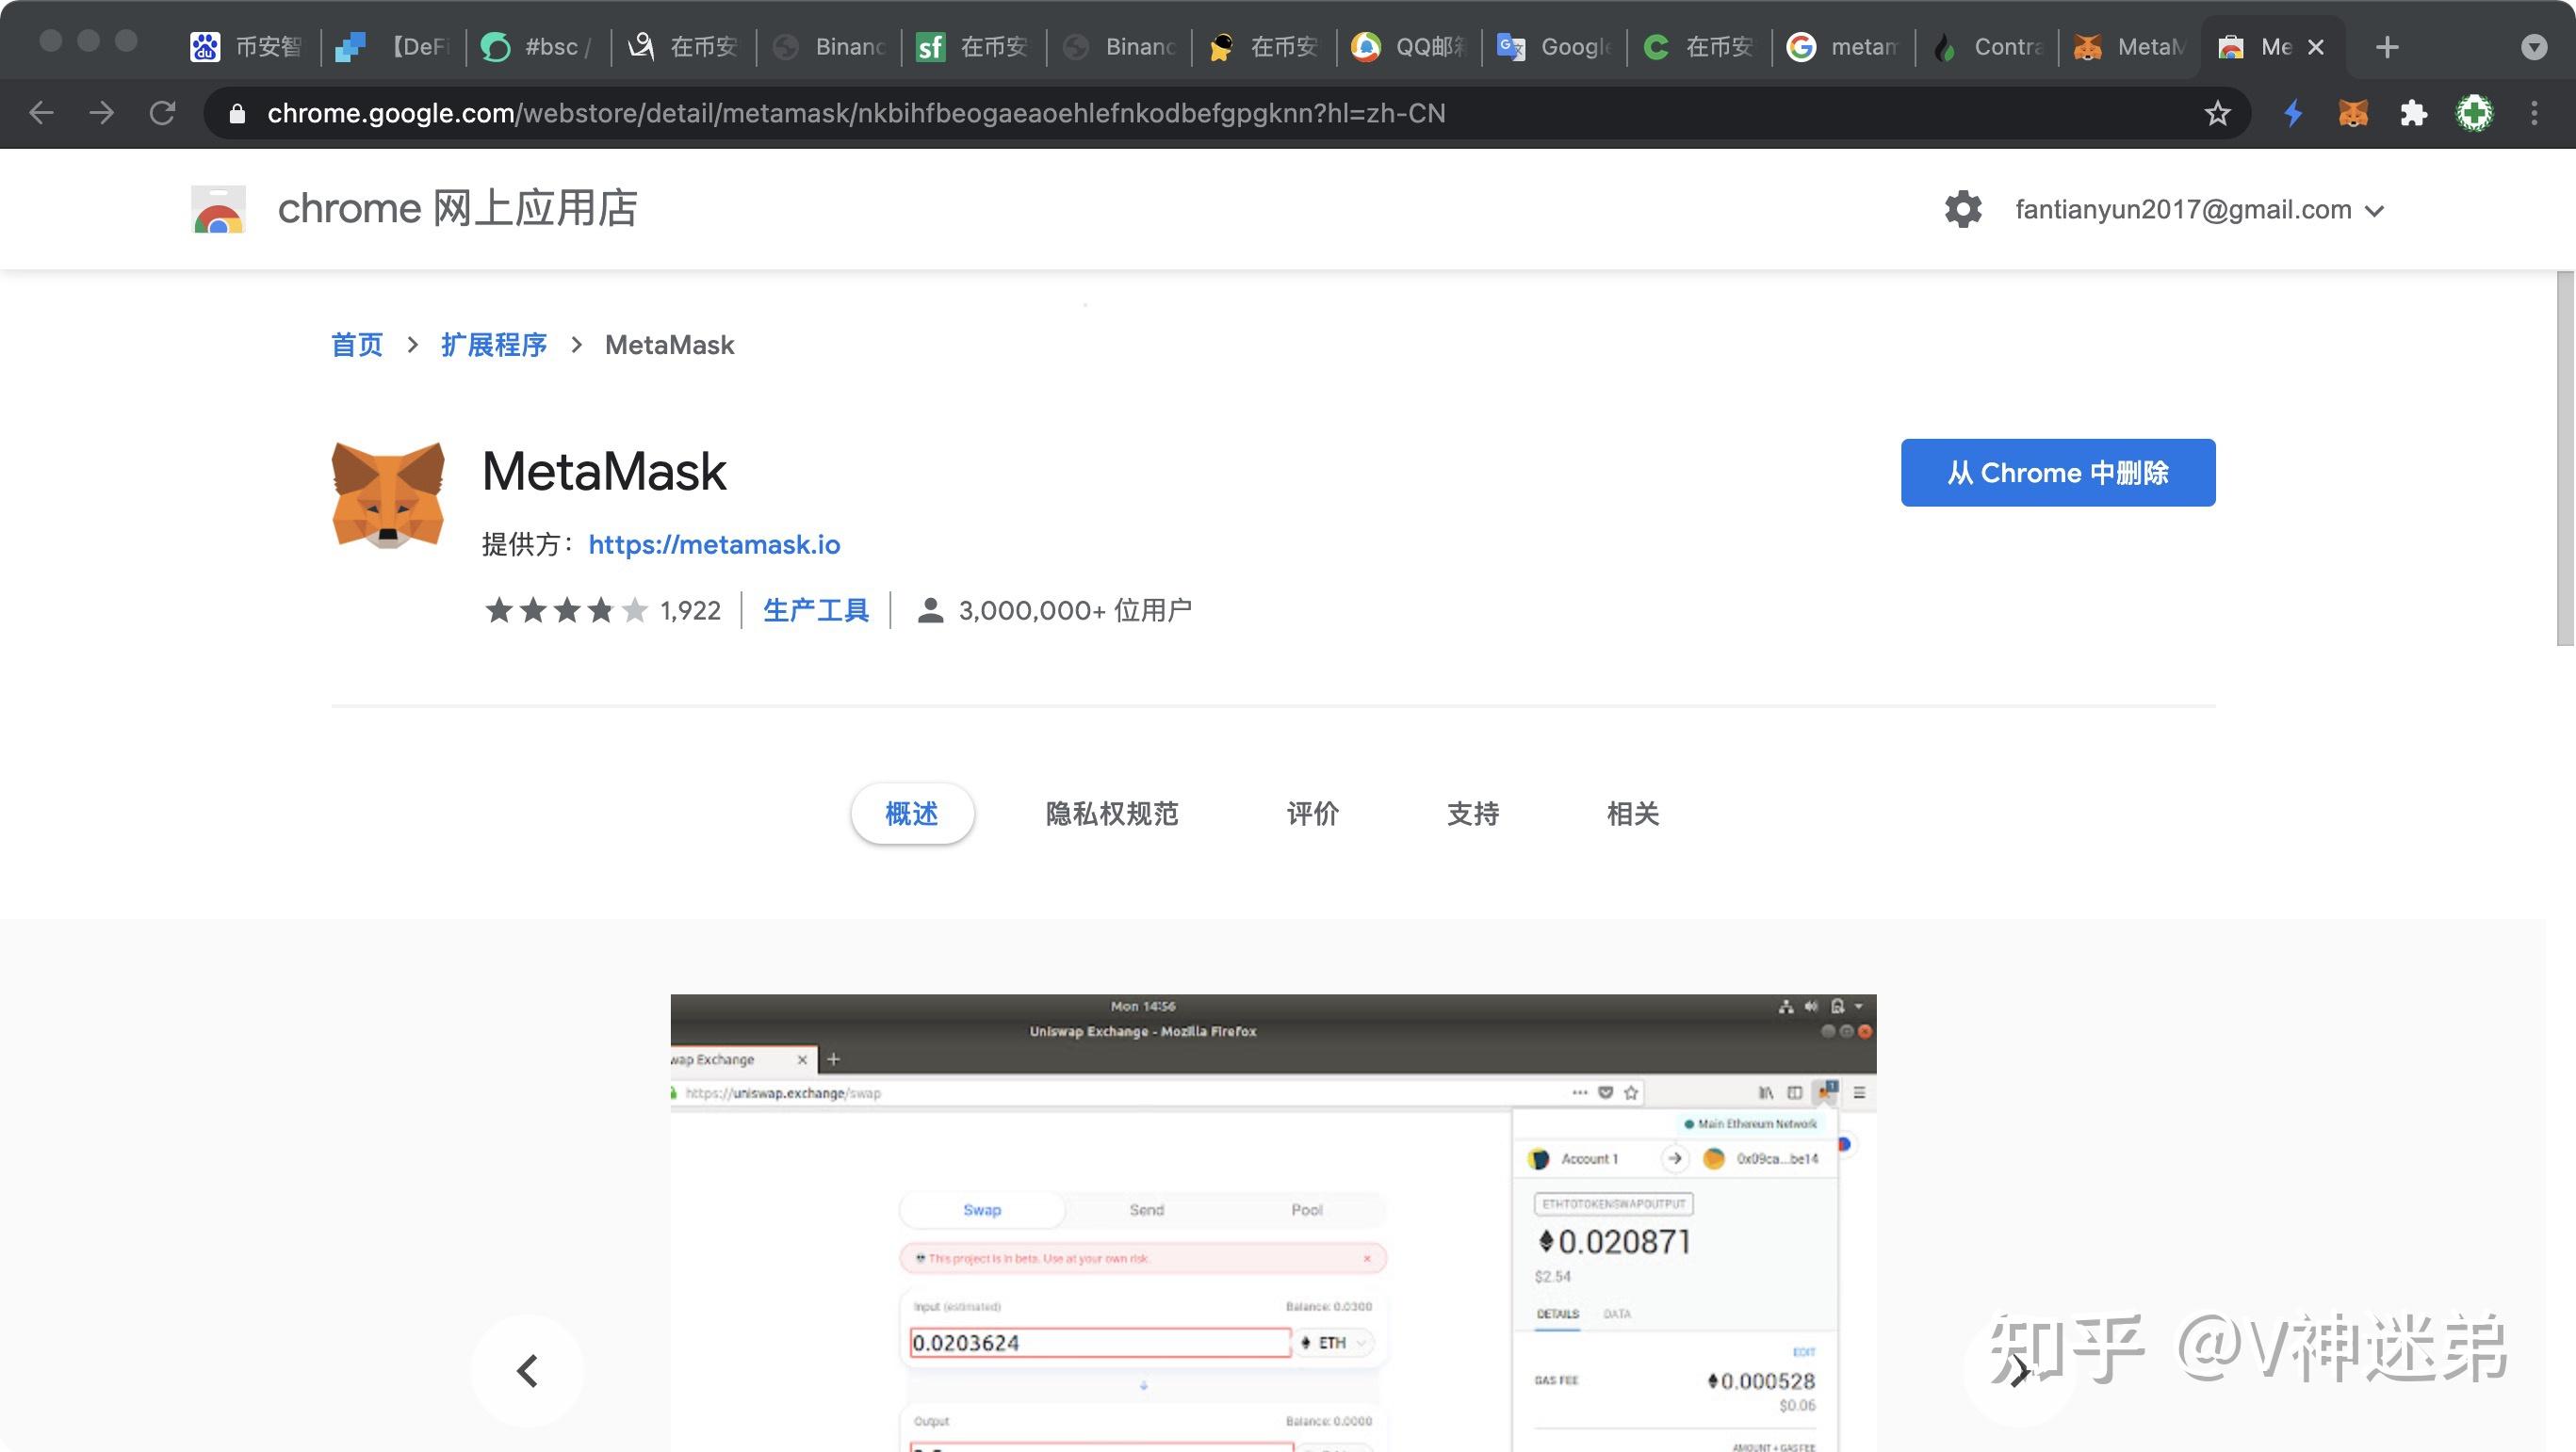Screen dimensions: 2576x1452
Task: Open the 生产工具 category link
Action: [x=815, y=609]
